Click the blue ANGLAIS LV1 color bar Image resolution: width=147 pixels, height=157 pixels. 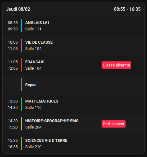pyautogui.click(x=21, y=26)
